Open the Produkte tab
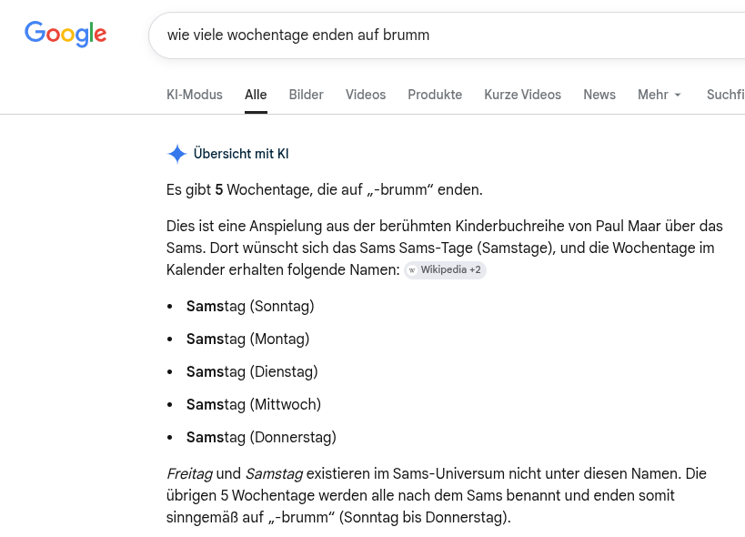 click(435, 95)
